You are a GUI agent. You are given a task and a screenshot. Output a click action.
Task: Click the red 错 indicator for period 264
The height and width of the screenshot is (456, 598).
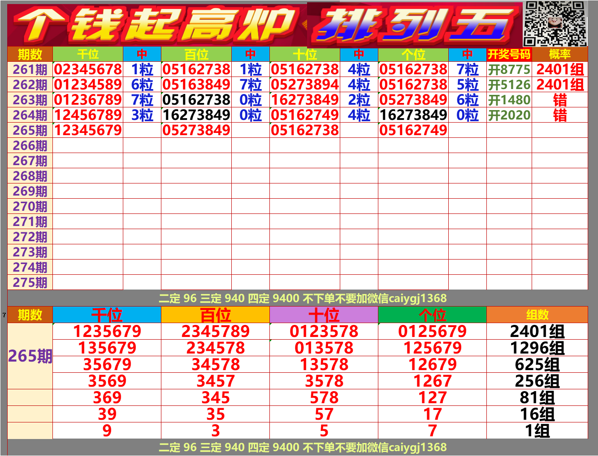click(x=560, y=115)
